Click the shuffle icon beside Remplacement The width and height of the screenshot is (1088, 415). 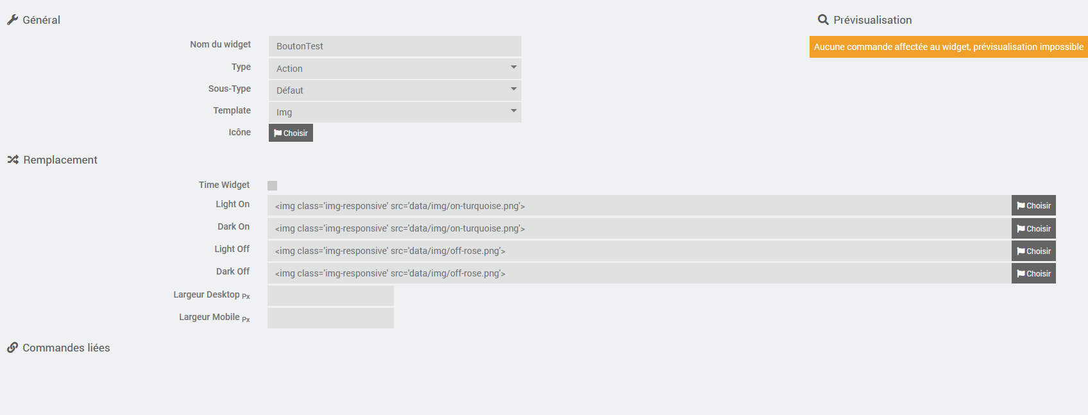13,160
